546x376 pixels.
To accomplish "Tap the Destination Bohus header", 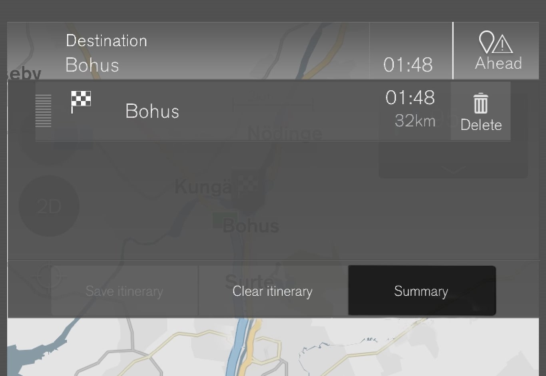I will click(106, 53).
